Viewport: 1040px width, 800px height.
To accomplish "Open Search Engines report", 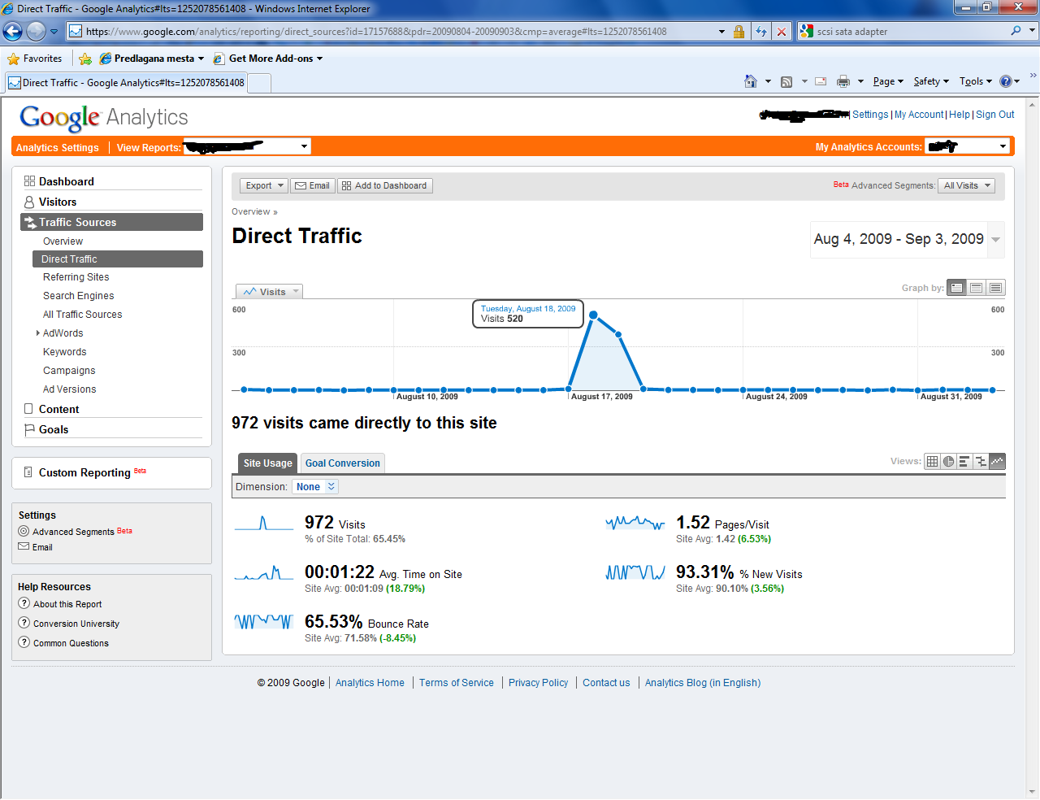I will click(x=79, y=296).
